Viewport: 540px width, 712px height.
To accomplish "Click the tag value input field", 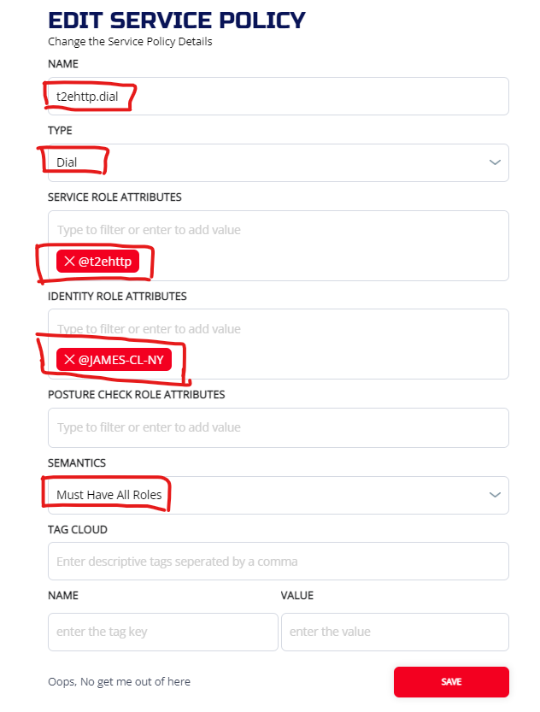I will (x=395, y=632).
